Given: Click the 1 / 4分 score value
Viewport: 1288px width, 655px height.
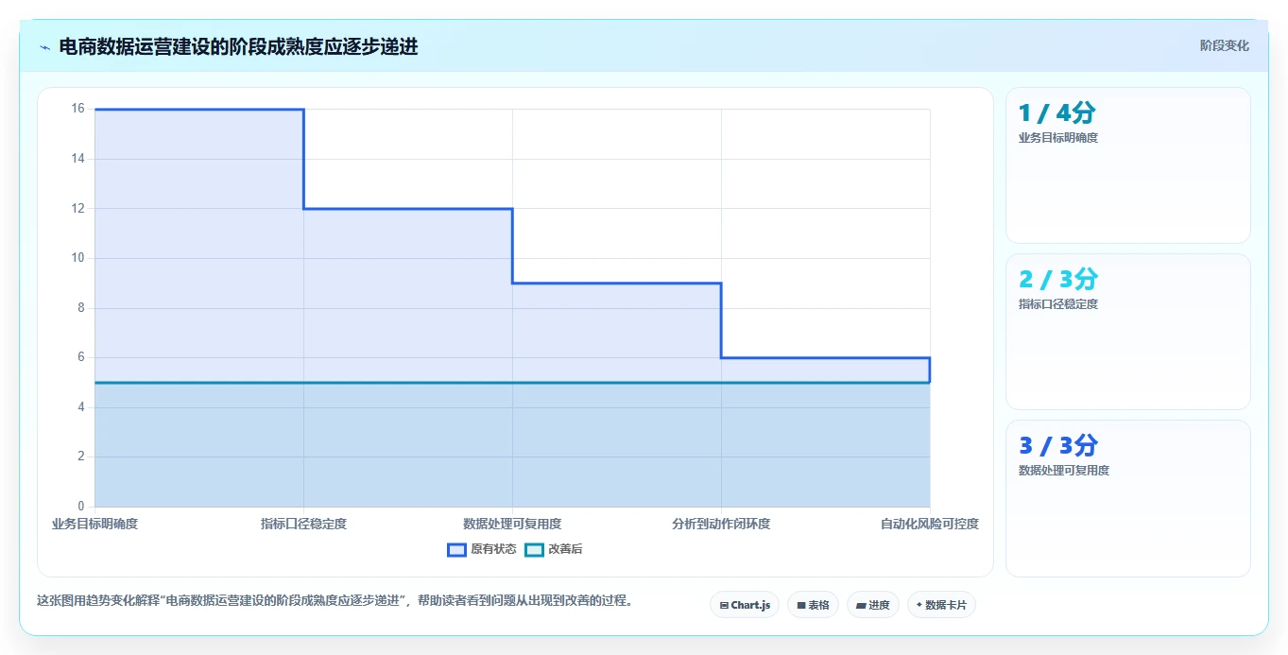Looking at the screenshot, I should click(1057, 113).
